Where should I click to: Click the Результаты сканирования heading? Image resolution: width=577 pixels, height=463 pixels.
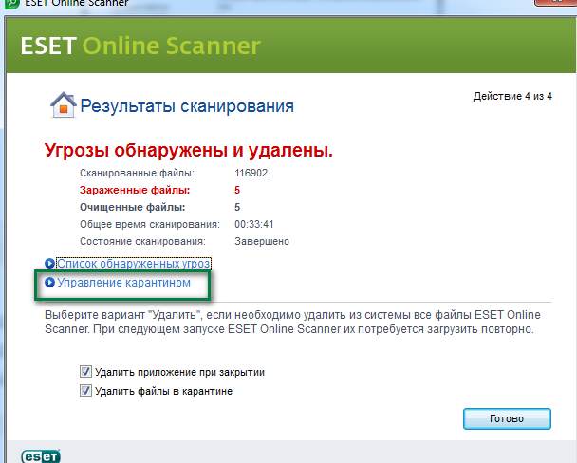(187, 106)
